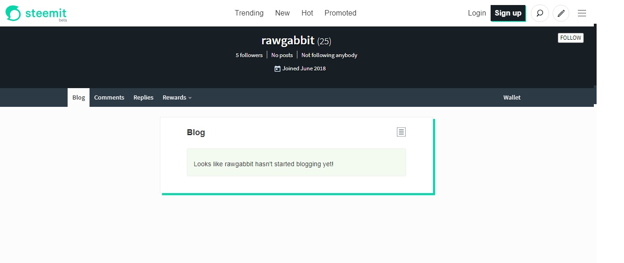Viewport: 624px width, 263px height.
Task: Click the calendar icon beside Joined June 2018
Action: coord(277,68)
